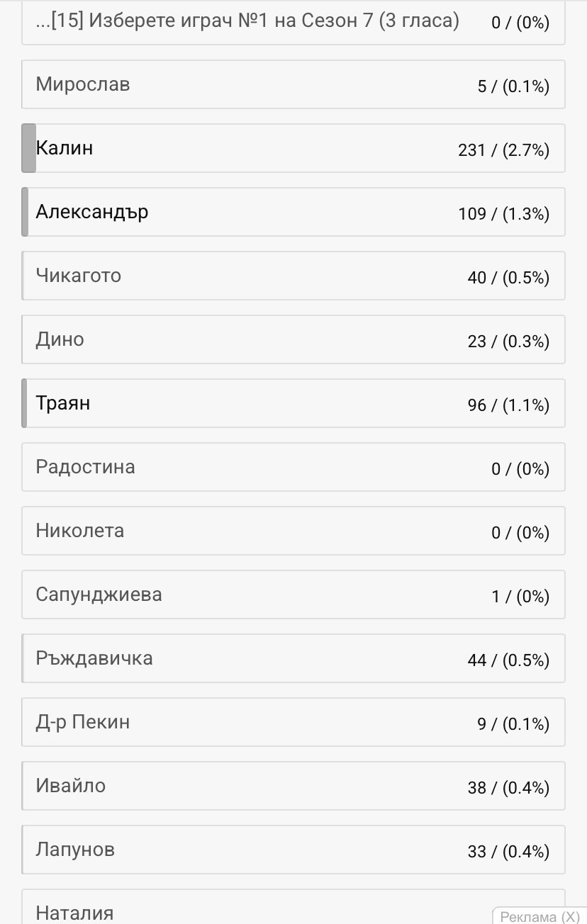587x924 pixels.
Task: Select the Радостина answer name
Action: pyautogui.click(x=85, y=467)
